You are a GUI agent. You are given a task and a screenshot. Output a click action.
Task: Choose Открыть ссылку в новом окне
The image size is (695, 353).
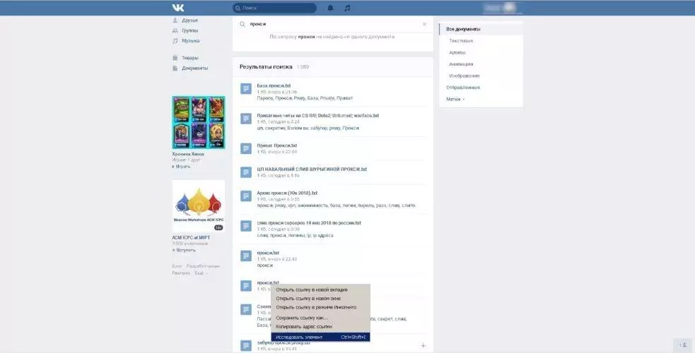coord(320,299)
